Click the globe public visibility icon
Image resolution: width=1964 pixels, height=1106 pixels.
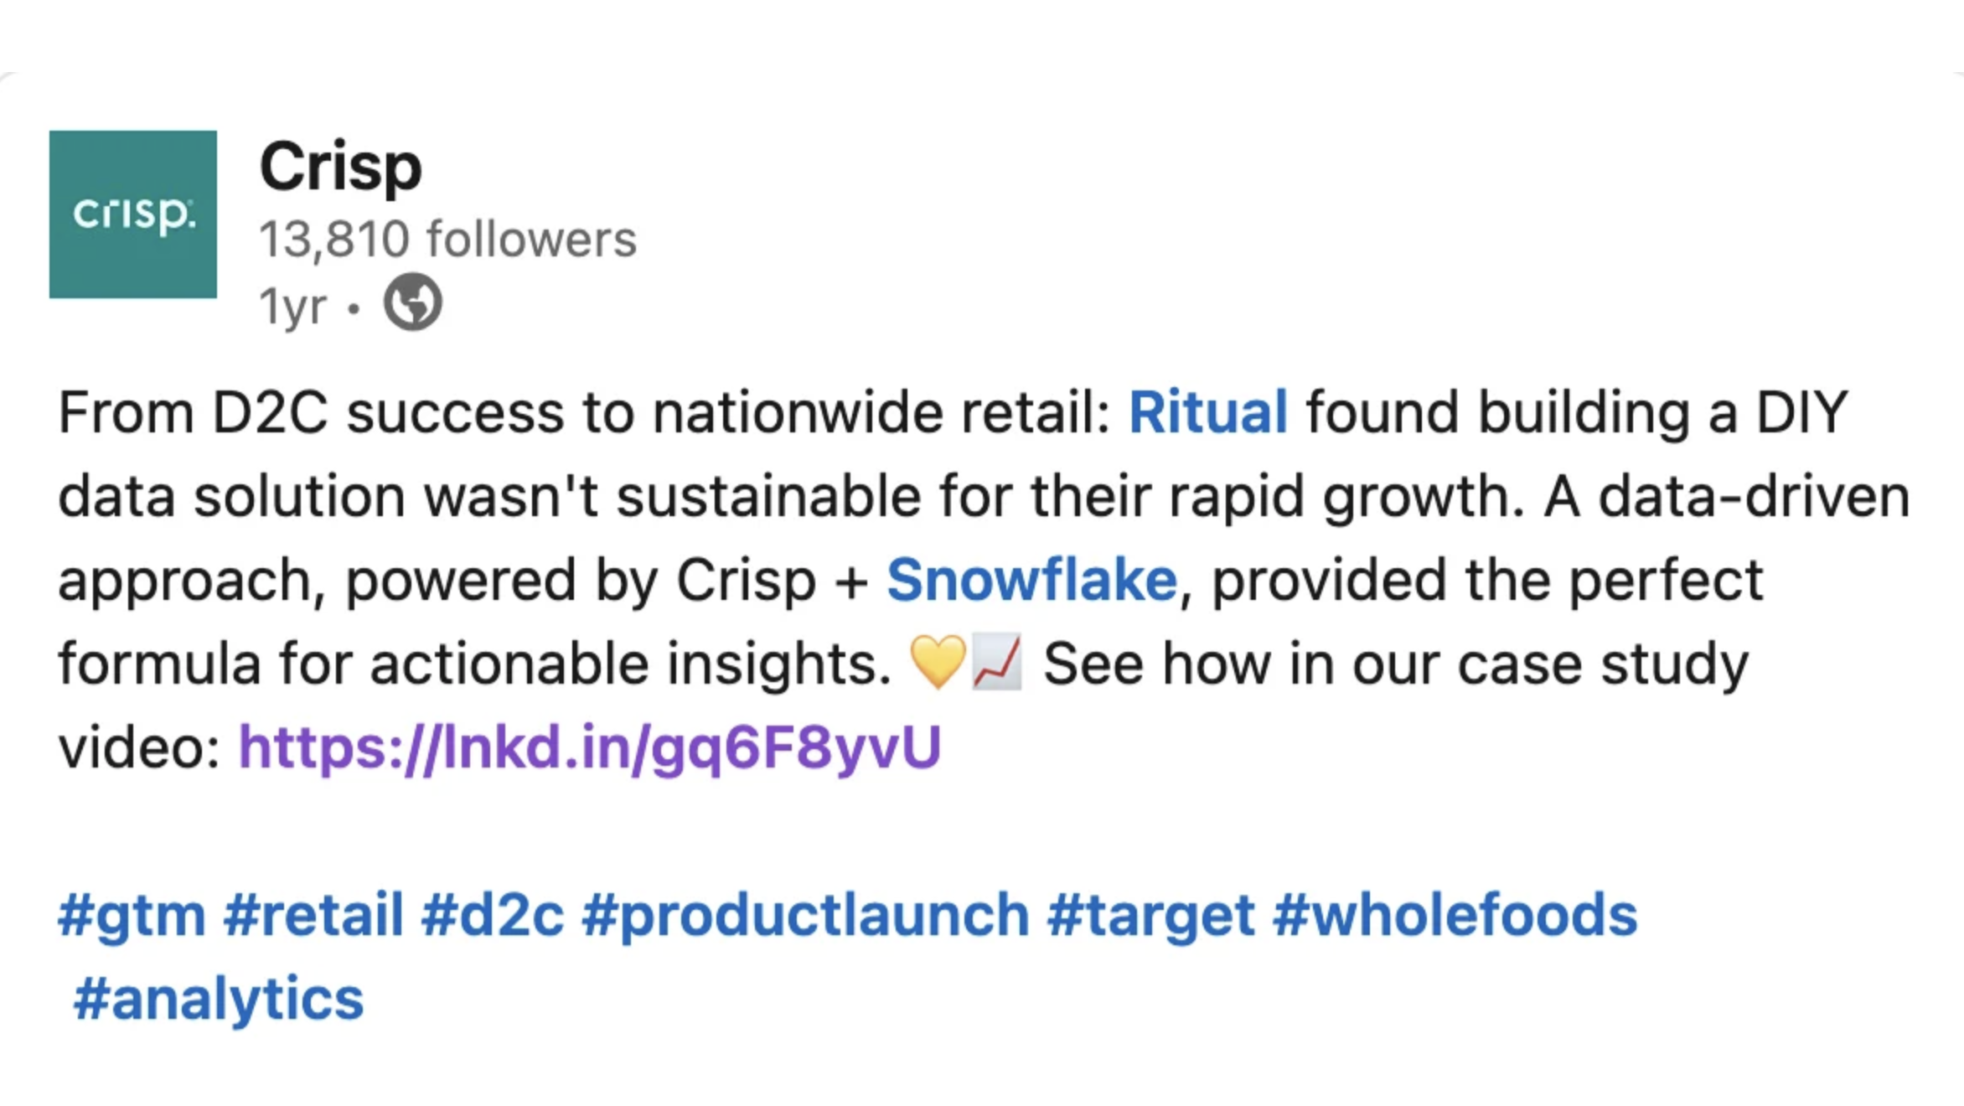(412, 302)
